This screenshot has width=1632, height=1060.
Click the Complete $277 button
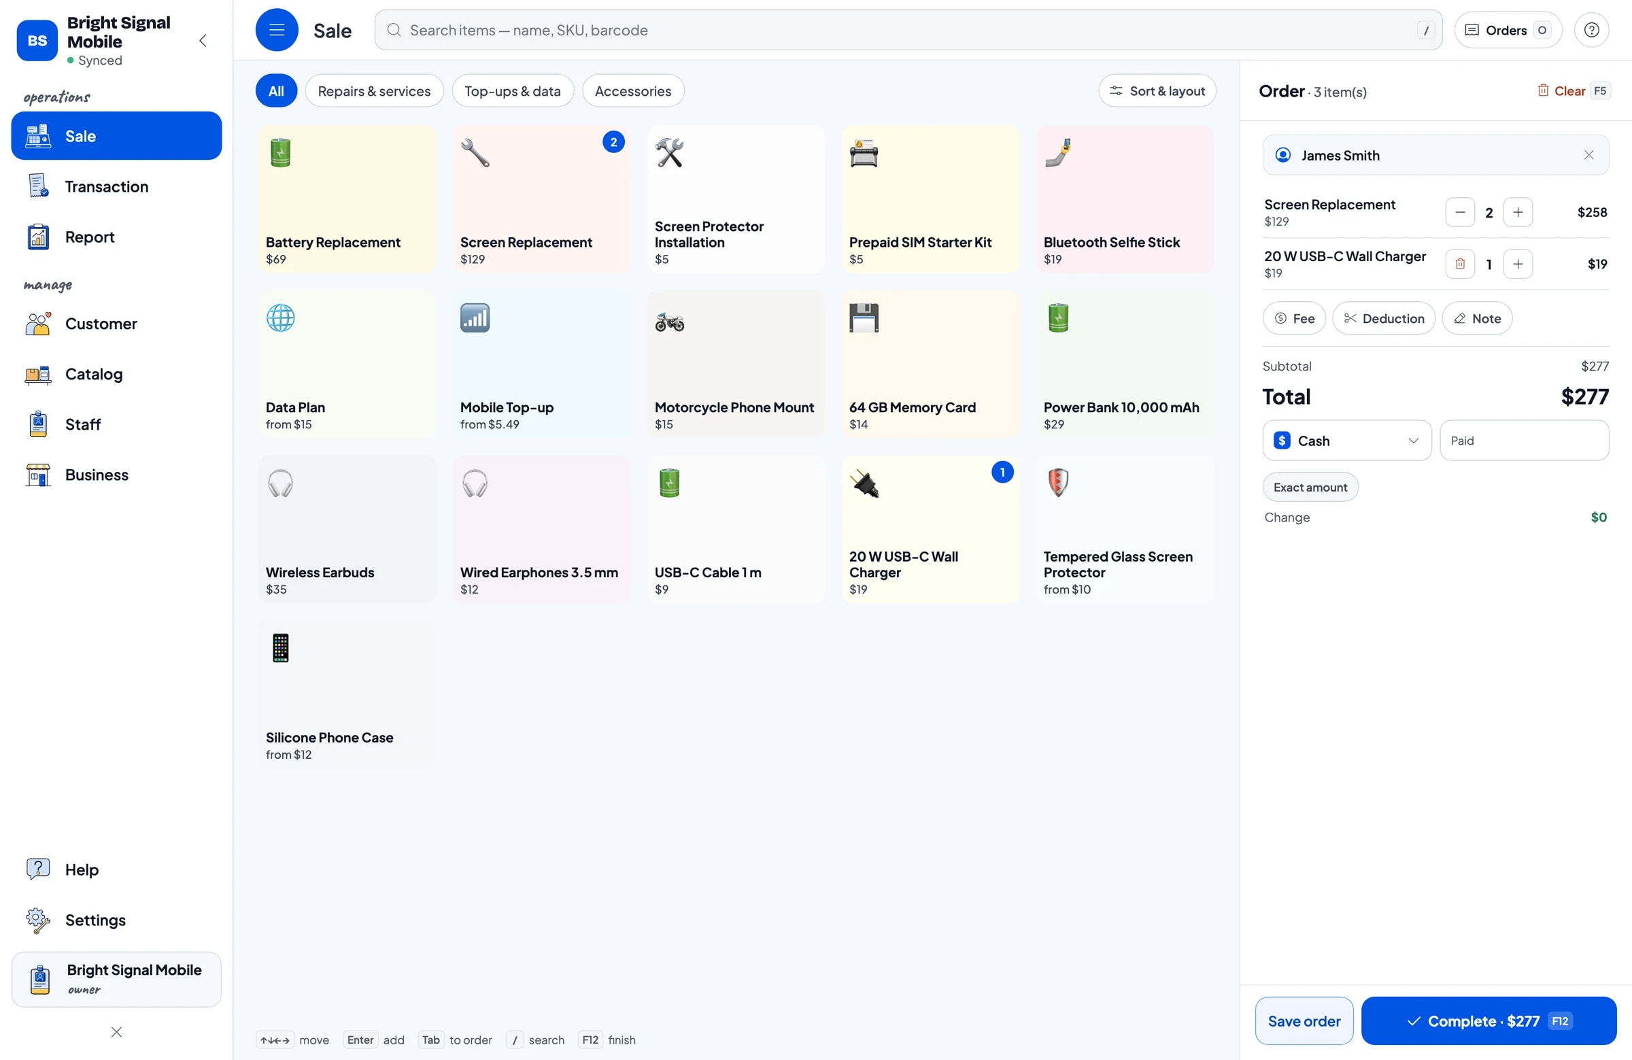(1488, 1021)
